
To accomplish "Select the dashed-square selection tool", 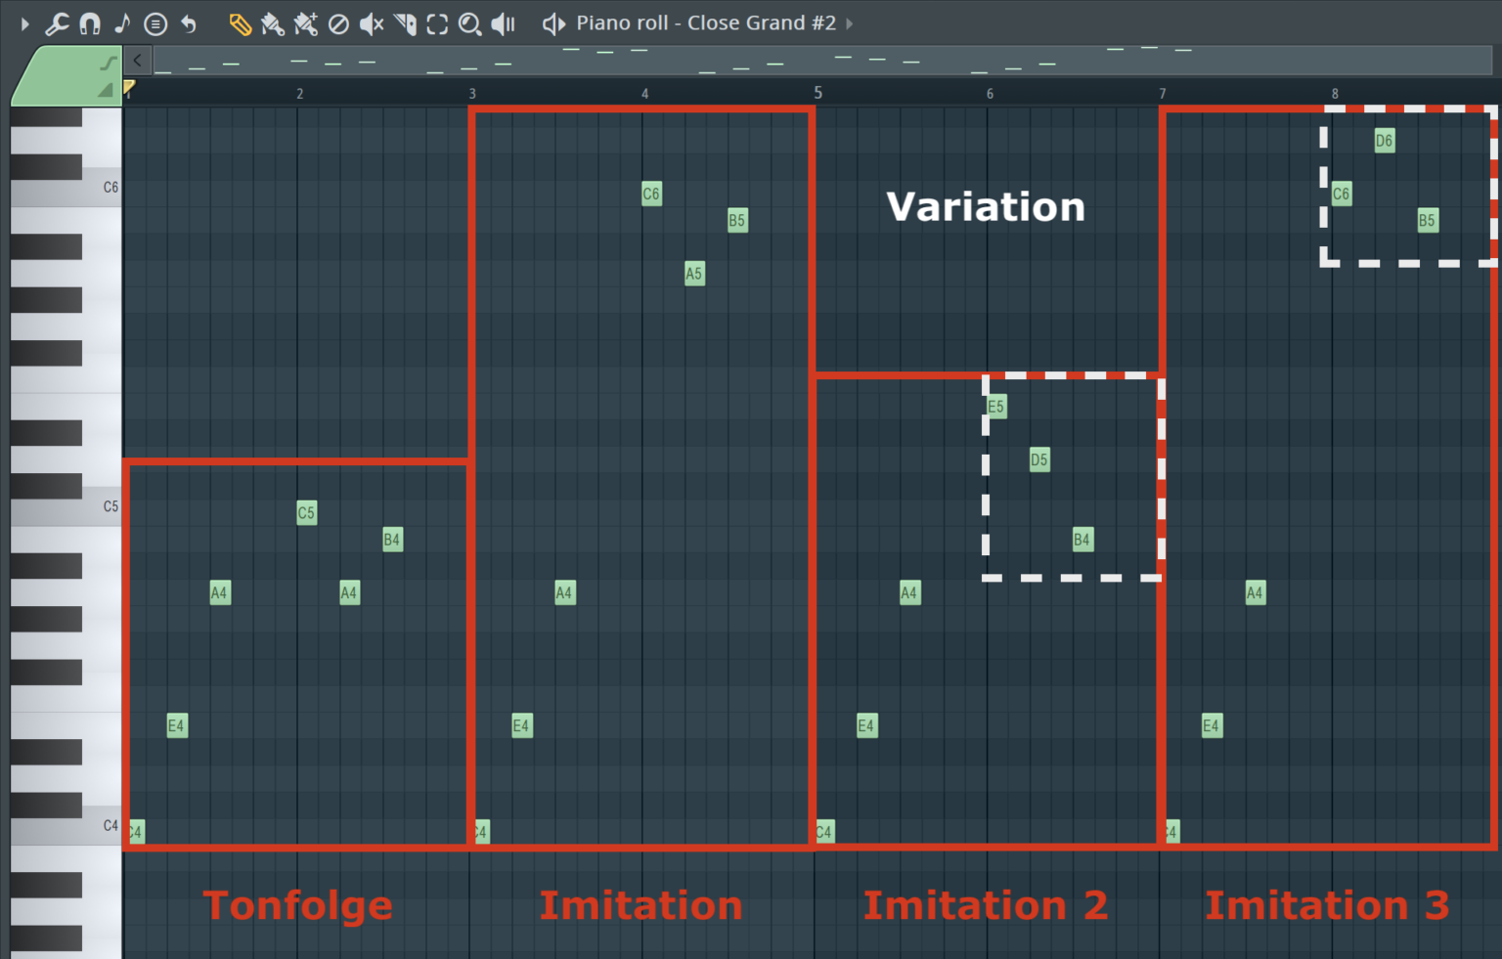I will point(437,23).
